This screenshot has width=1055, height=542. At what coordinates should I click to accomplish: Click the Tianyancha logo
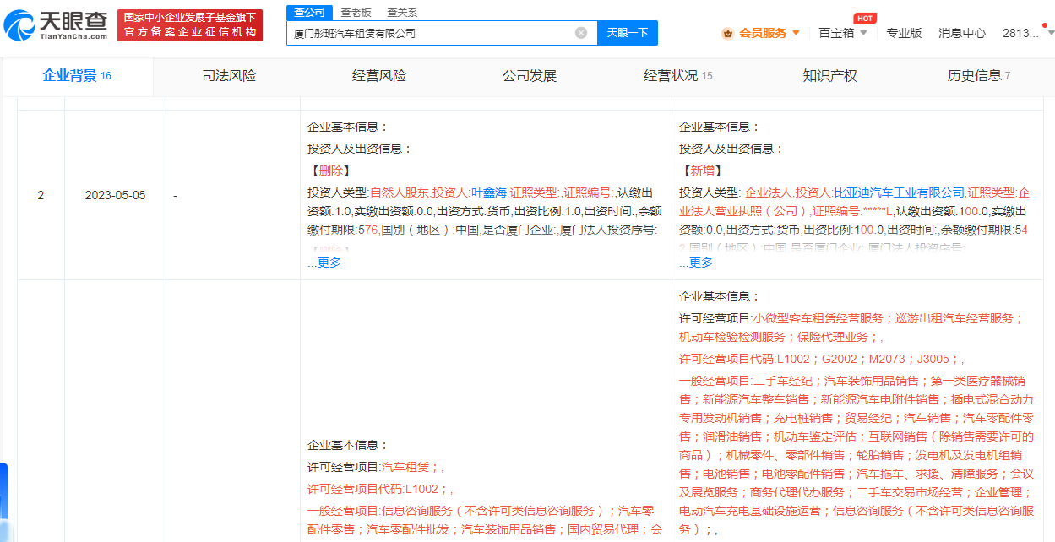(x=55, y=25)
